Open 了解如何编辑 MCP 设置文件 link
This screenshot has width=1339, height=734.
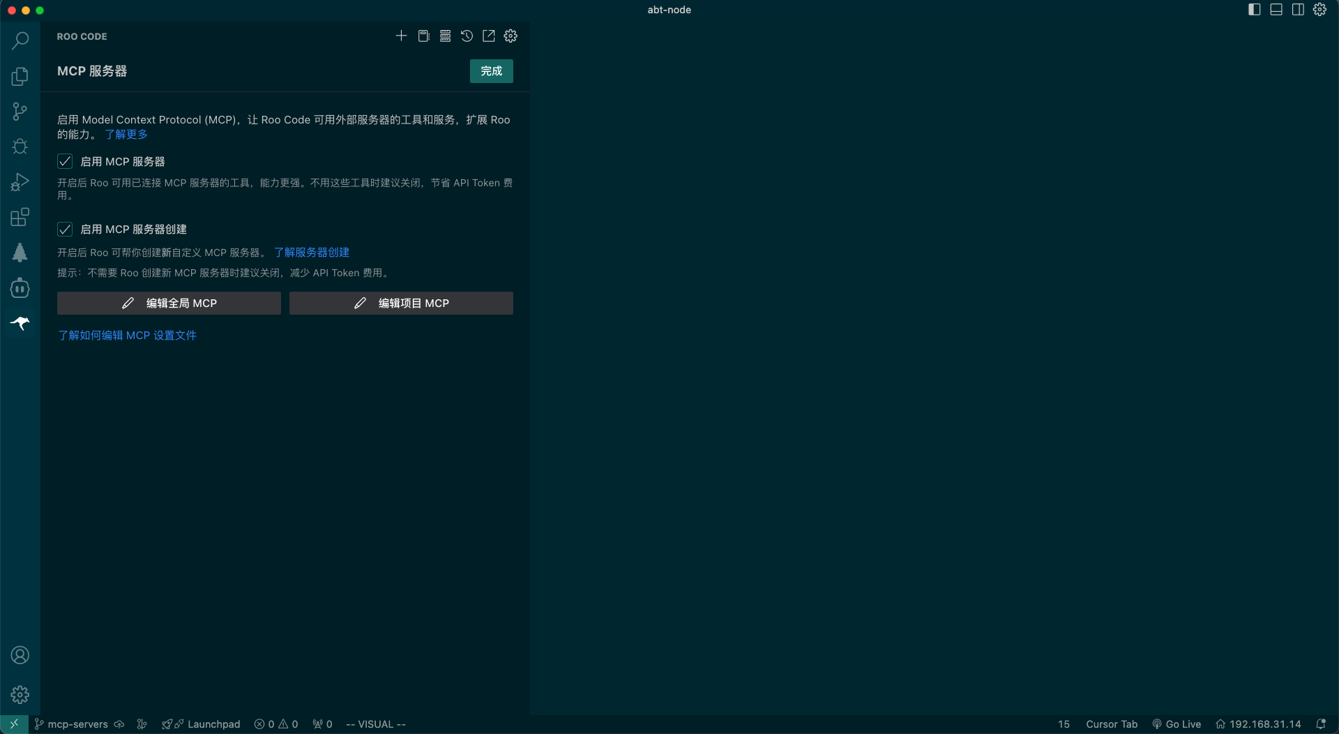[x=127, y=336]
